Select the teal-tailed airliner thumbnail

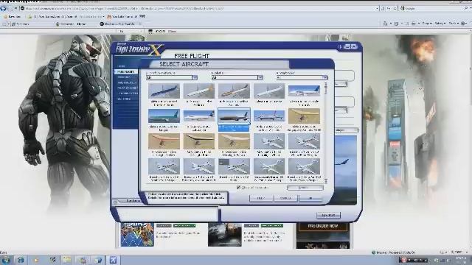point(164,116)
